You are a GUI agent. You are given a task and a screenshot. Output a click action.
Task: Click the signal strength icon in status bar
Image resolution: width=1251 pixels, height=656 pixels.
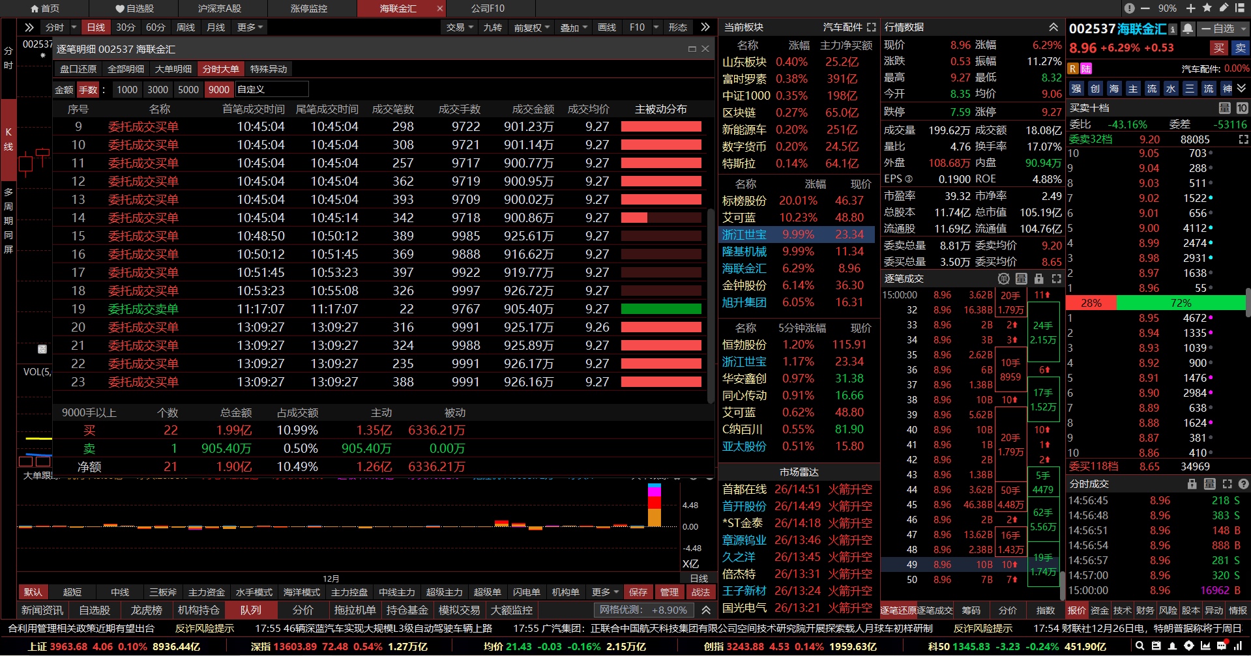[x=1238, y=646]
